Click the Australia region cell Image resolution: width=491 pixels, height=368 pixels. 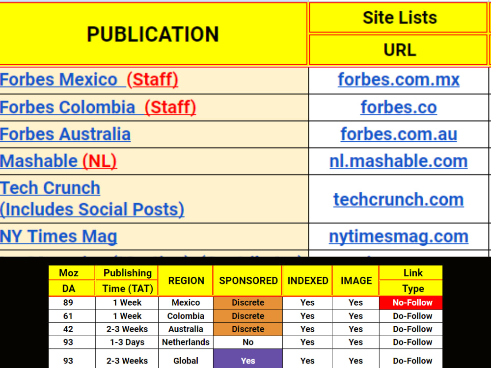coord(186,329)
